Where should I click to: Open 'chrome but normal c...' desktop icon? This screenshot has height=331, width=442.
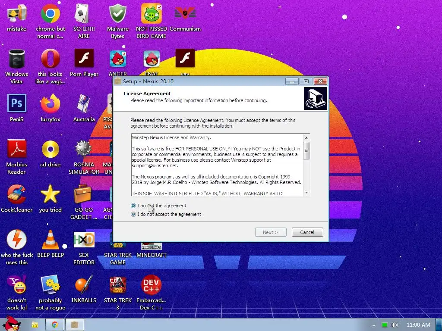pos(50,21)
